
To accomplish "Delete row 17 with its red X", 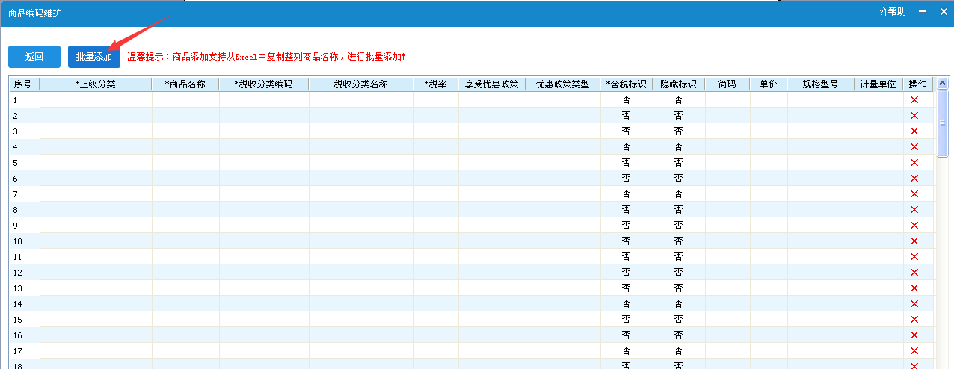I will [x=914, y=351].
